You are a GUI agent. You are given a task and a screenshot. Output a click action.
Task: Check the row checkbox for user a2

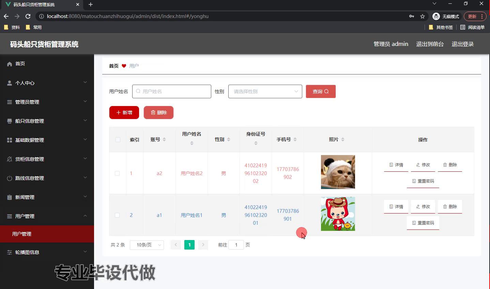click(117, 173)
